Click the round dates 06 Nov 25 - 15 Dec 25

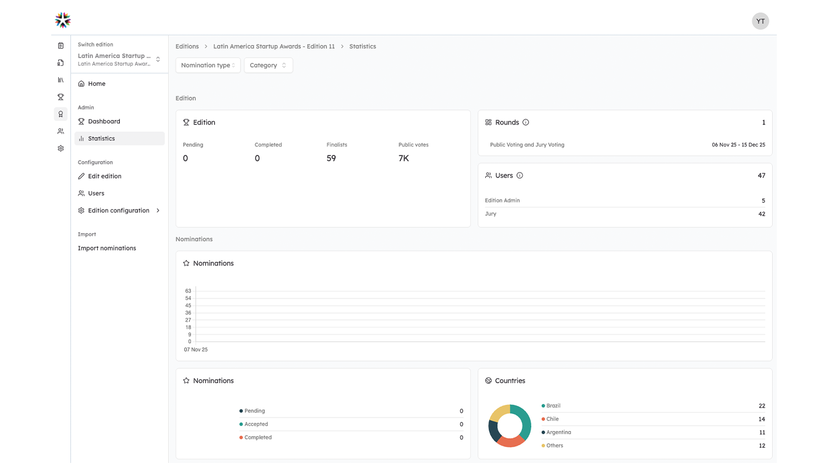click(x=738, y=145)
